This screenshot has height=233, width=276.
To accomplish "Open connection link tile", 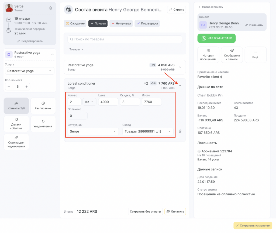I will pos(16,142).
